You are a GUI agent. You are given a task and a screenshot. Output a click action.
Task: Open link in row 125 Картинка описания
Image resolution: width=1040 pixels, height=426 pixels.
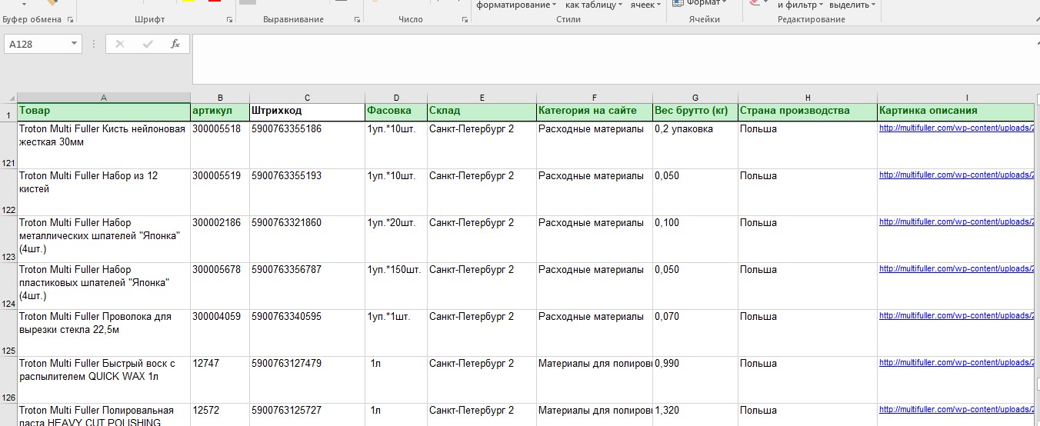(956, 316)
